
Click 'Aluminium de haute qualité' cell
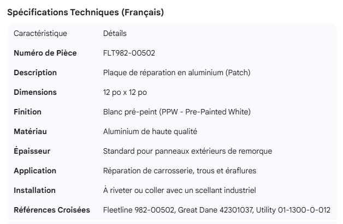pyautogui.click(x=150, y=131)
